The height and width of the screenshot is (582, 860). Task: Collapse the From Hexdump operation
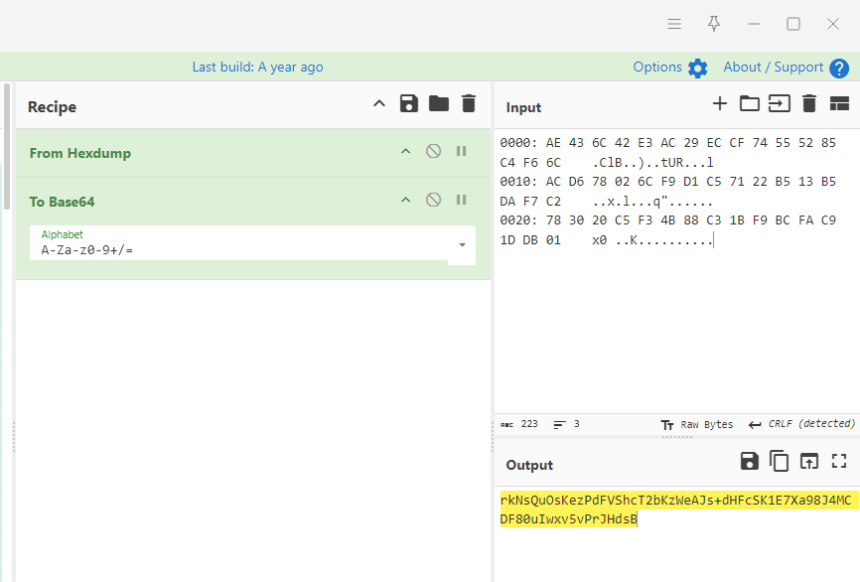pyautogui.click(x=405, y=152)
